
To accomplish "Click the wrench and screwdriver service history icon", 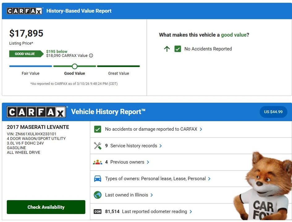I will (x=98, y=146).
